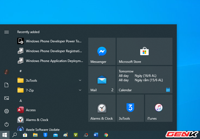Screen dimensions: 200x139
Task: Open taskbar Search magnifier
Action: [15, 135]
